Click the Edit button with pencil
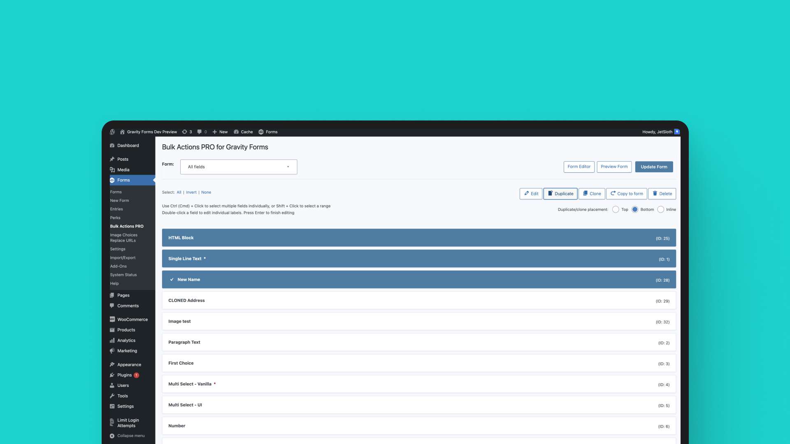 [531, 194]
